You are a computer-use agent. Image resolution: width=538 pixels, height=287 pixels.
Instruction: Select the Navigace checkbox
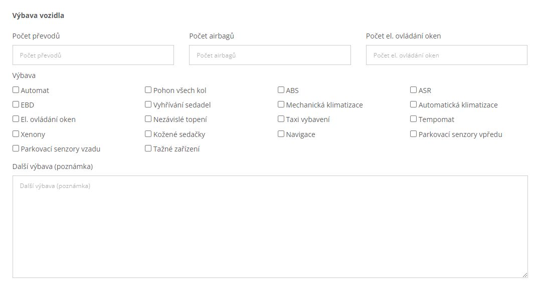281,134
